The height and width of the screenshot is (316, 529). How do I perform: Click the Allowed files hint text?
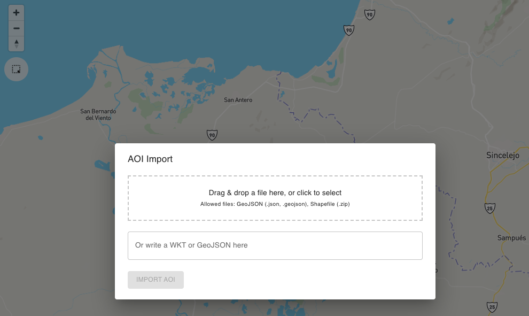point(275,204)
